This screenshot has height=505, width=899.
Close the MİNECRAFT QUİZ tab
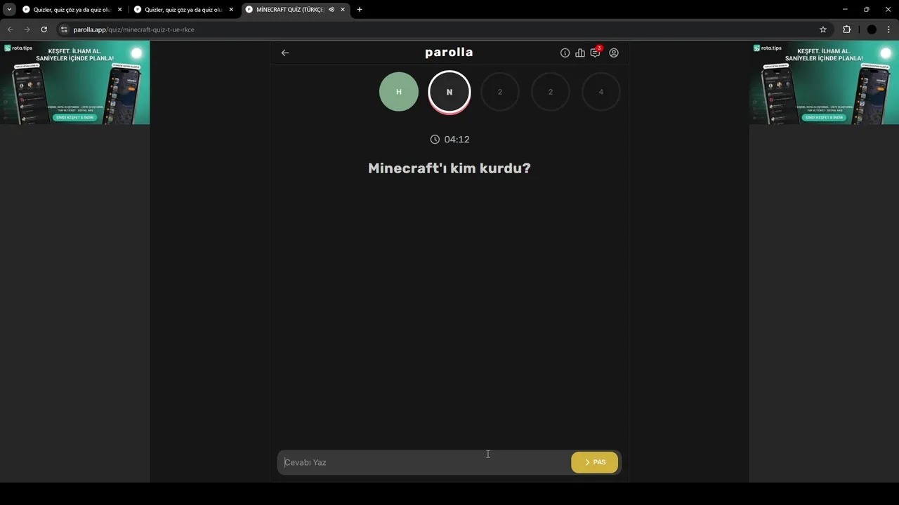343,10
